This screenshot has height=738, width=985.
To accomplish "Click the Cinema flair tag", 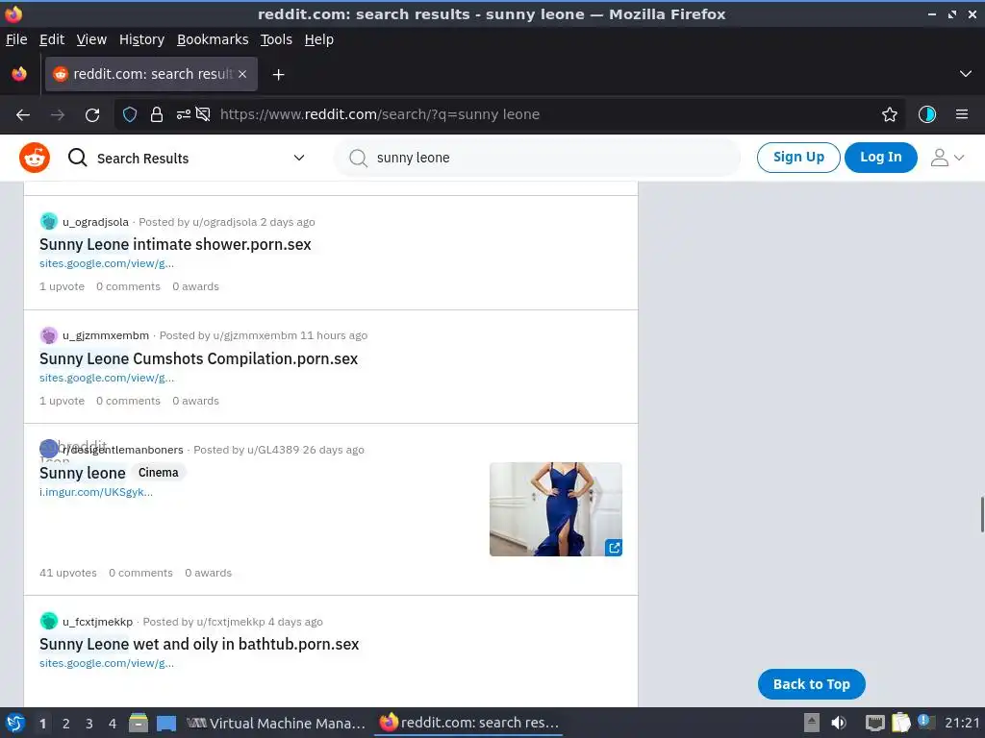I will [x=159, y=473].
